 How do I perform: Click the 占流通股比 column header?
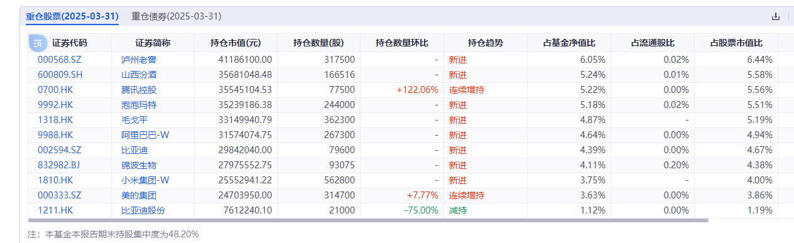tap(653, 43)
